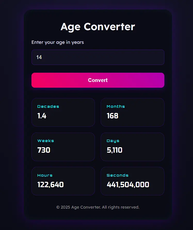This screenshot has width=193, height=230.
Task: Click the Decades label text
Action: [48, 106]
